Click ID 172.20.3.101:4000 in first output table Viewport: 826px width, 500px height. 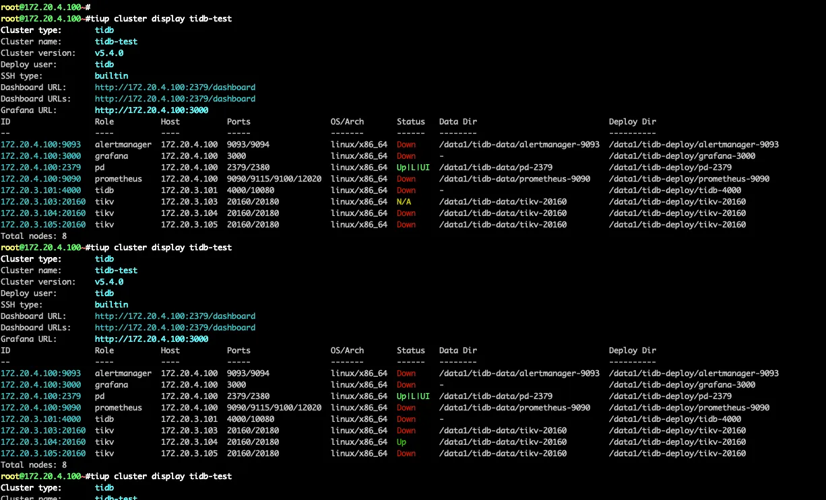[x=40, y=190]
